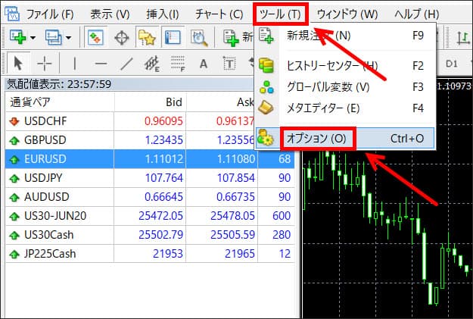This screenshot has width=473, height=319.
Task: Toggle the Navigator star-folder icon
Action: pyautogui.click(x=147, y=36)
